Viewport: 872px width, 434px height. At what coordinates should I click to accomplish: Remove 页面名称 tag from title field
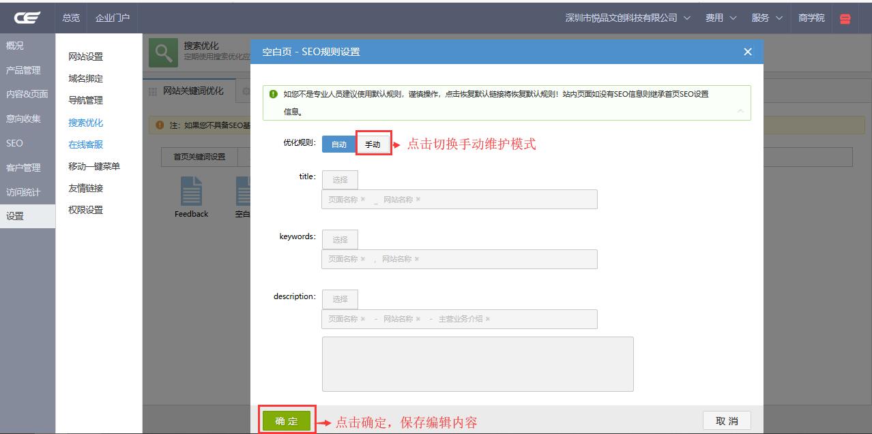coord(363,200)
